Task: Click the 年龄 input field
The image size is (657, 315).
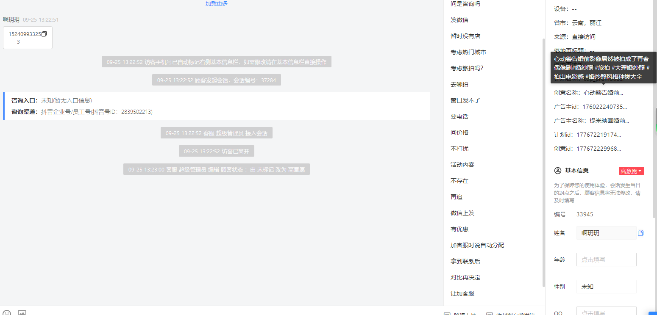Action: click(606, 260)
